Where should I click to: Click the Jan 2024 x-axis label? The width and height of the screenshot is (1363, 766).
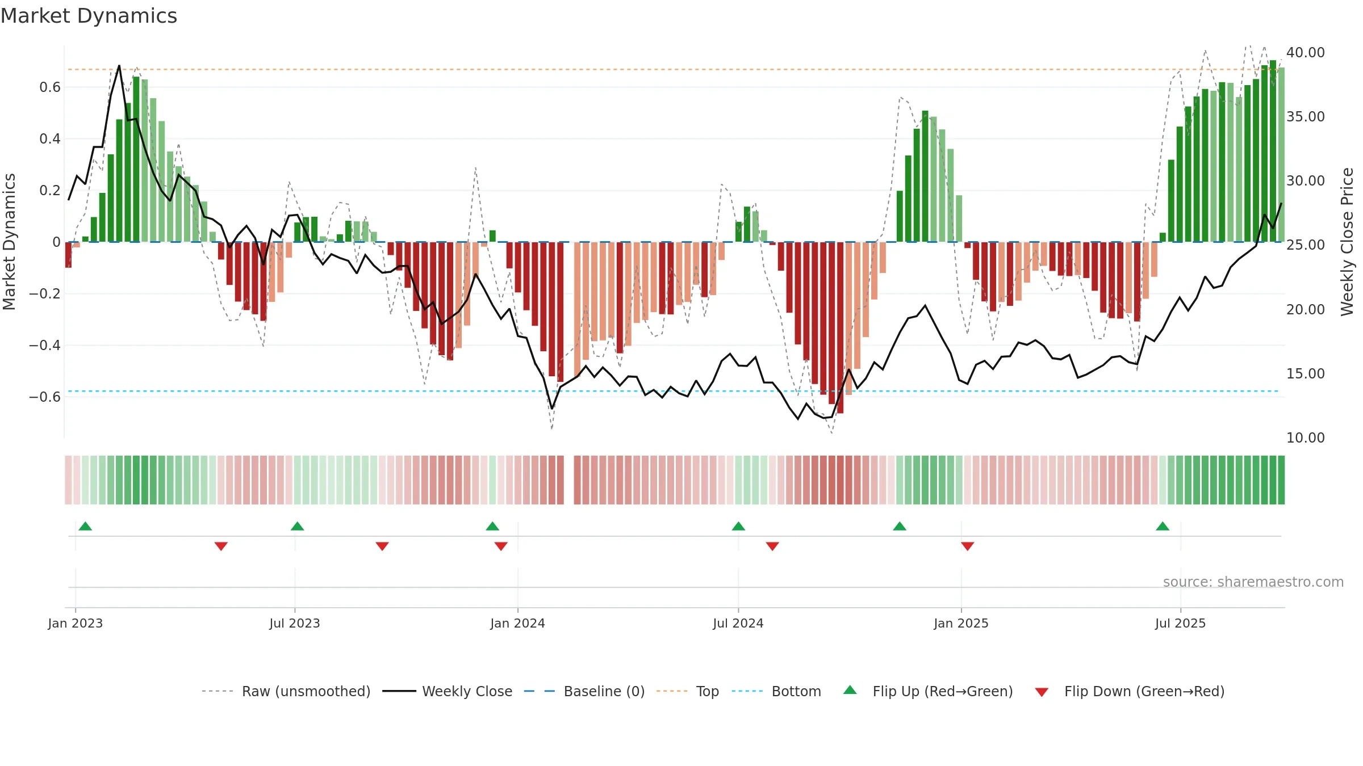pos(517,623)
